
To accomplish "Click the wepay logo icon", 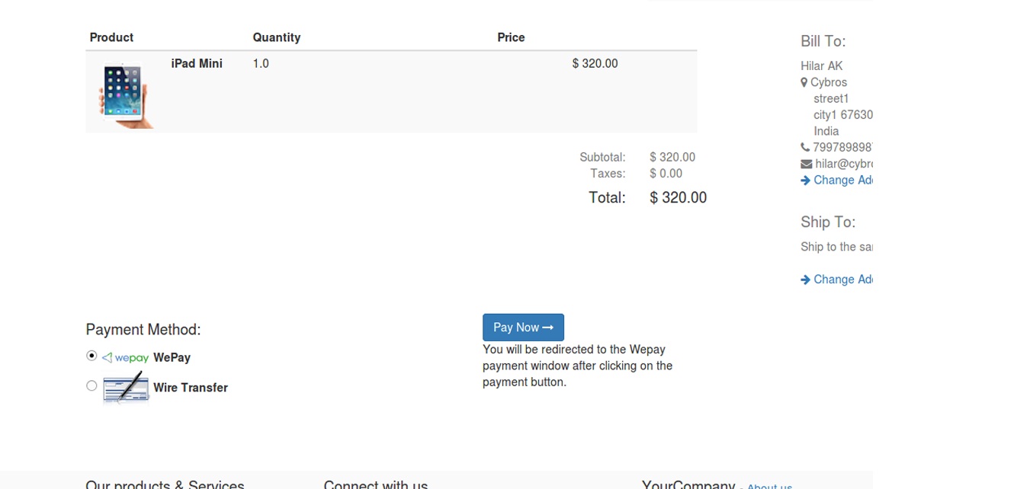I will (126, 357).
